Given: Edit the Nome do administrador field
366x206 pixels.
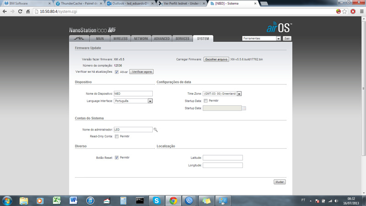Looking at the screenshot, I should click(133, 130).
